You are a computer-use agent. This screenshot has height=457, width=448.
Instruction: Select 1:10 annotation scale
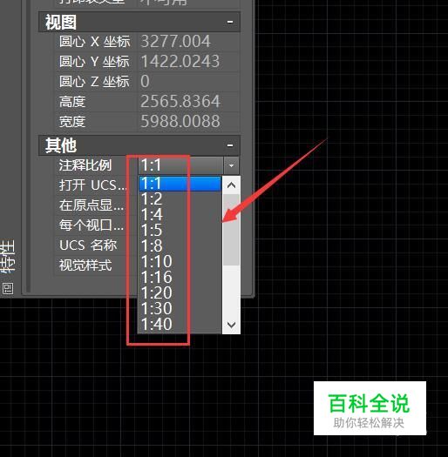[x=180, y=261]
